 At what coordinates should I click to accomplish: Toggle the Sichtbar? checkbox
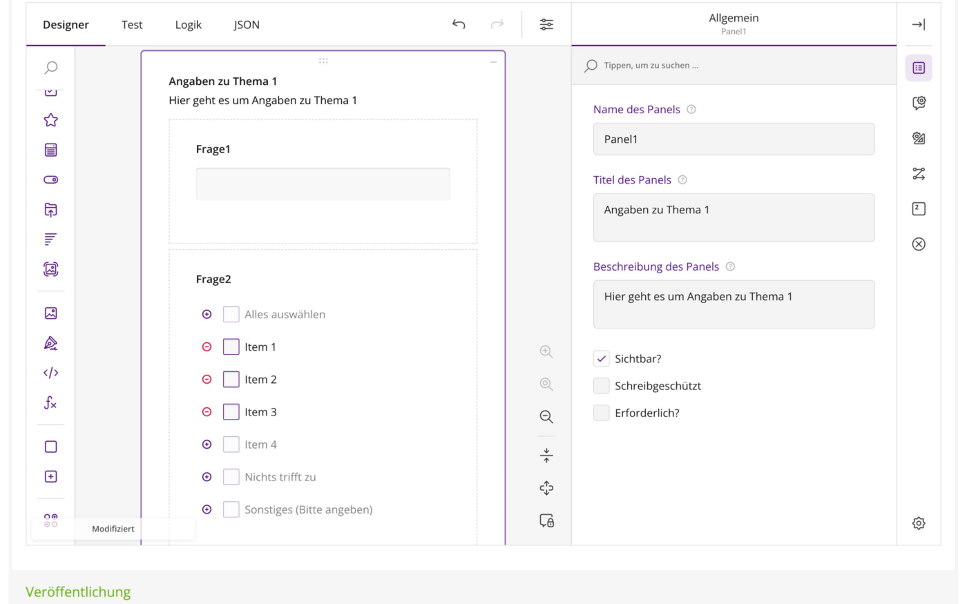602,359
